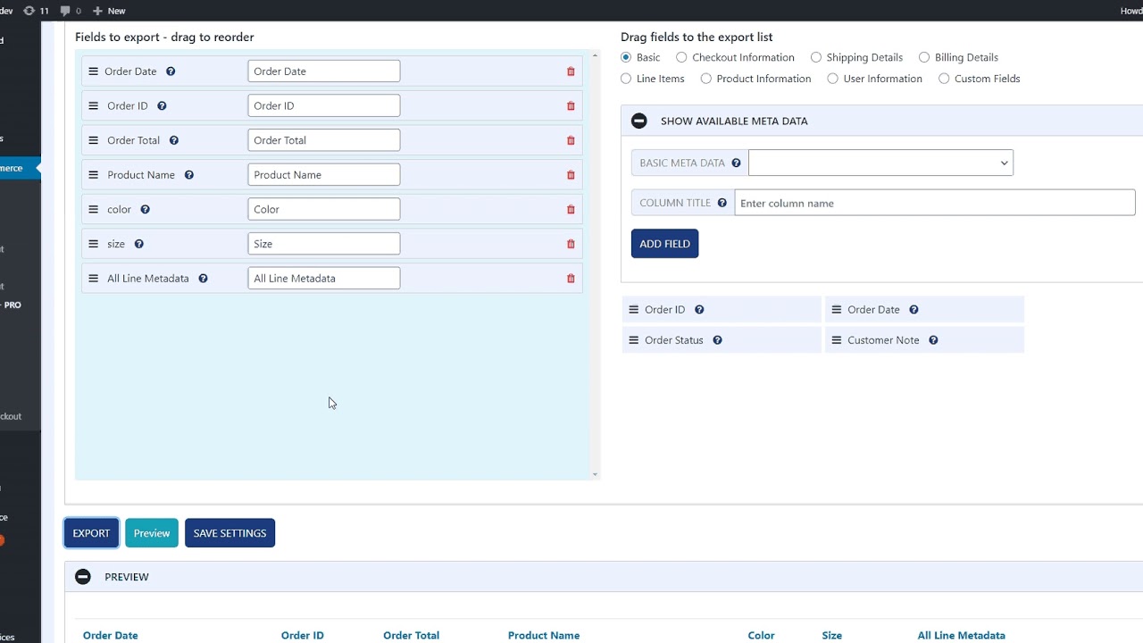The image size is (1143, 643).
Task: Collapse the Preview section
Action: (83, 577)
